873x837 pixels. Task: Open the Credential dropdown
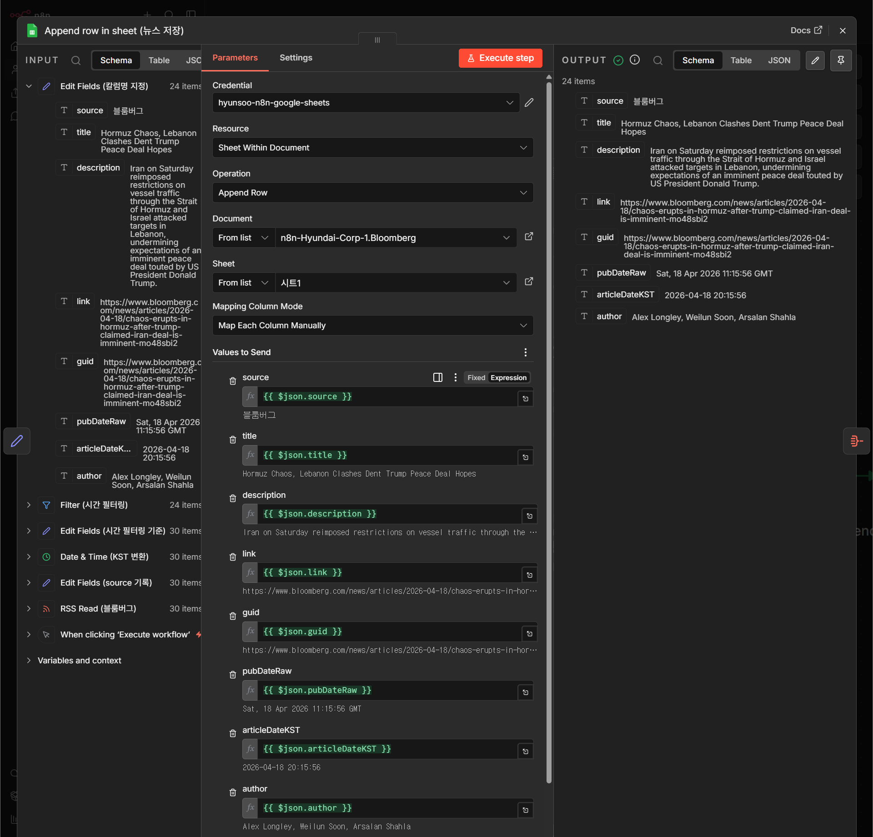366,103
